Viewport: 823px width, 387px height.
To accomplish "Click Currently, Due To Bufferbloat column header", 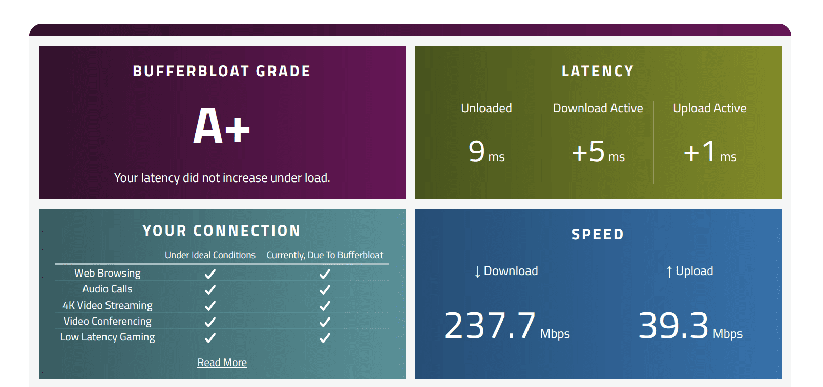I will (x=325, y=255).
